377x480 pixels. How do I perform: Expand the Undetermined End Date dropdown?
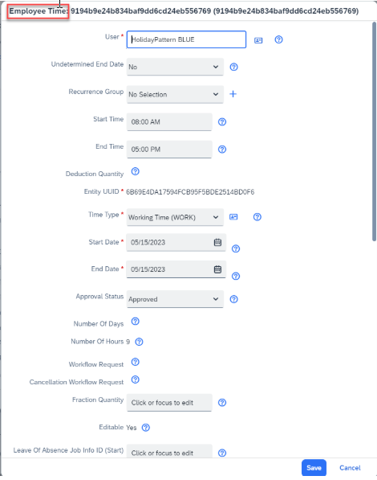point(175,67)
